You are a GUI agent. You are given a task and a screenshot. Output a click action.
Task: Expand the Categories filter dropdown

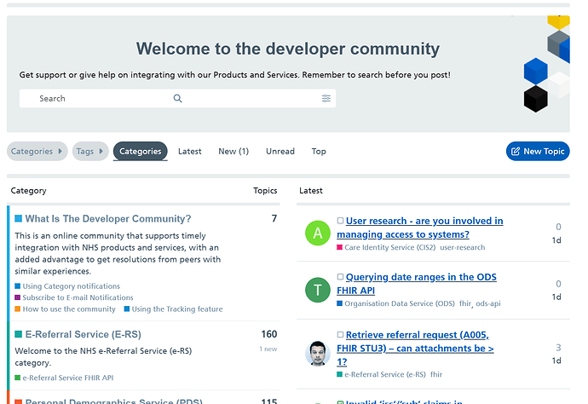pyautogui.click(x=37, y=152)
